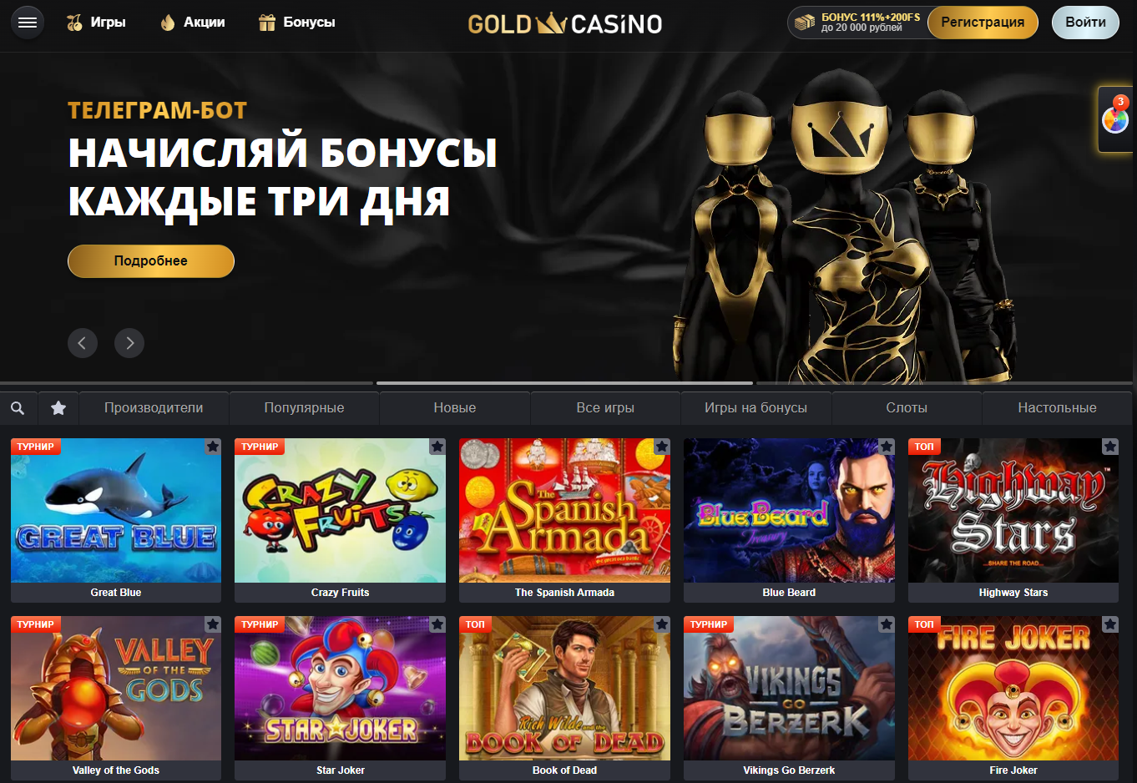Viewport: 1137px width, 783px height.
Task: Open the hamburger menu
Action: click(28, 23)
